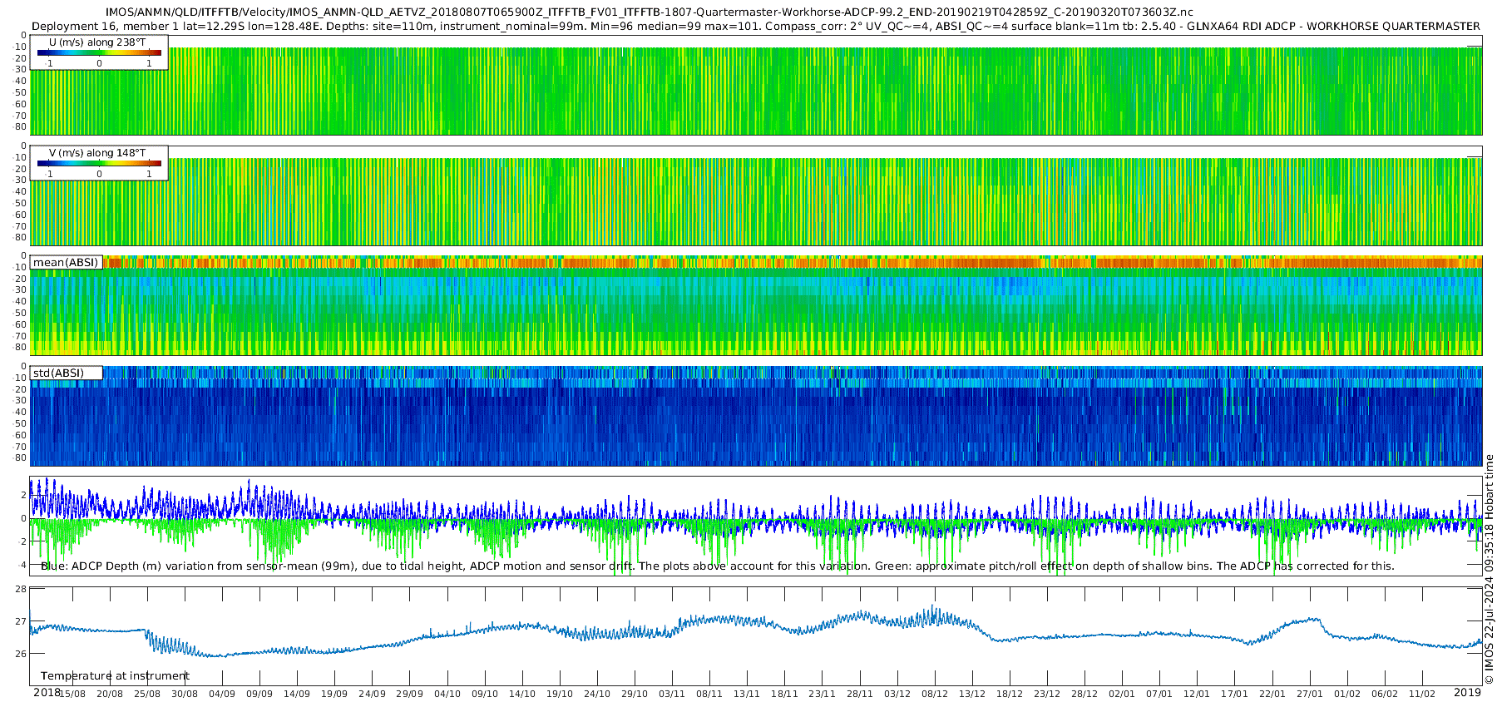Click the 08/11 date tick label
The height and width of the screenshot is (707, 1497).
point(709,694)
